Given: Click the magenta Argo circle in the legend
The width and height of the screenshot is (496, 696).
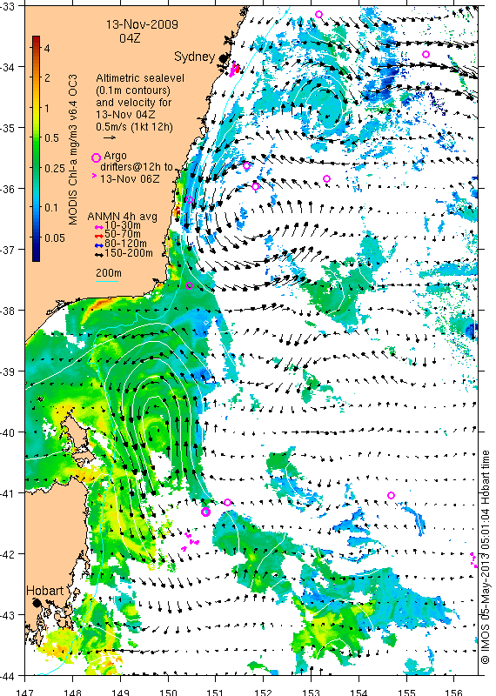Looking at the screenshot, I should [96, 157].
